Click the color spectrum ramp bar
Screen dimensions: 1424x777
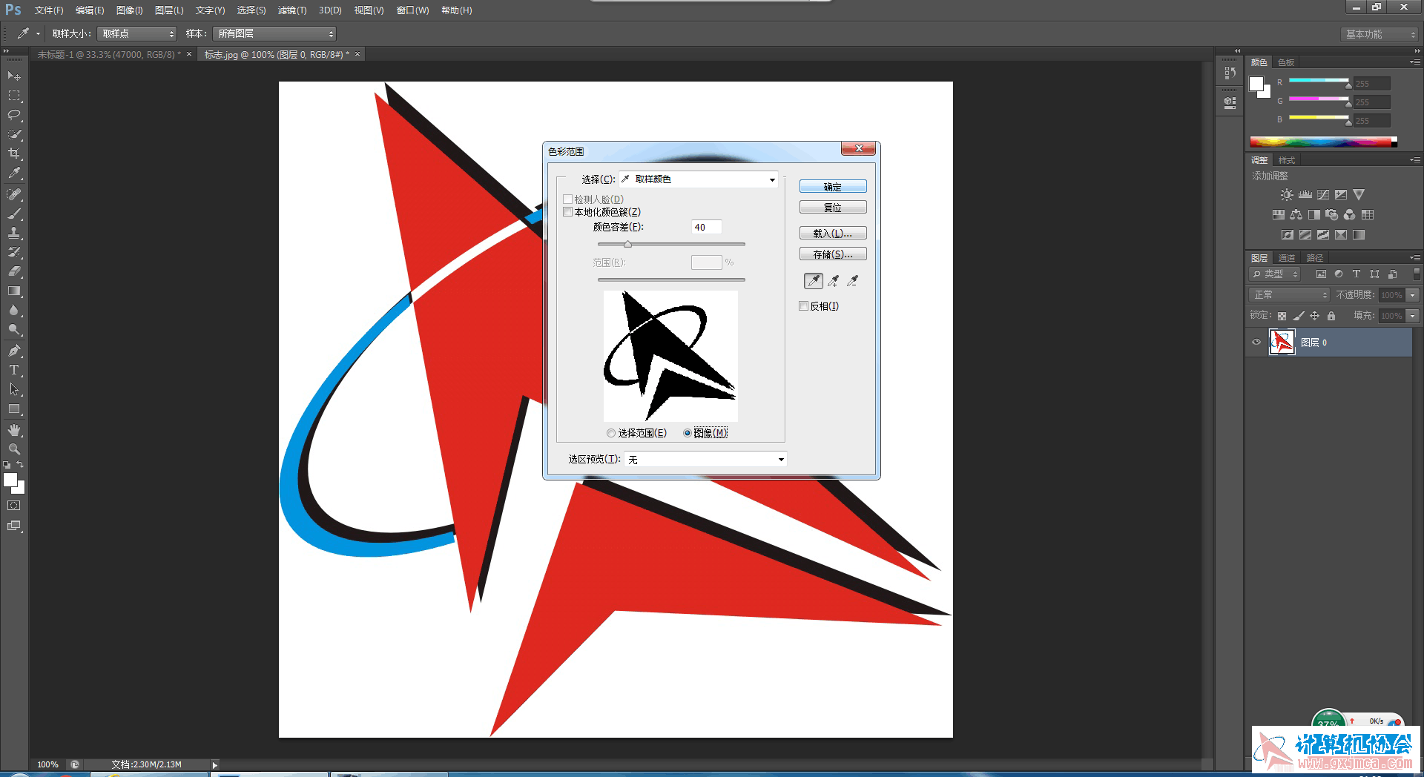pos(1323,142)
